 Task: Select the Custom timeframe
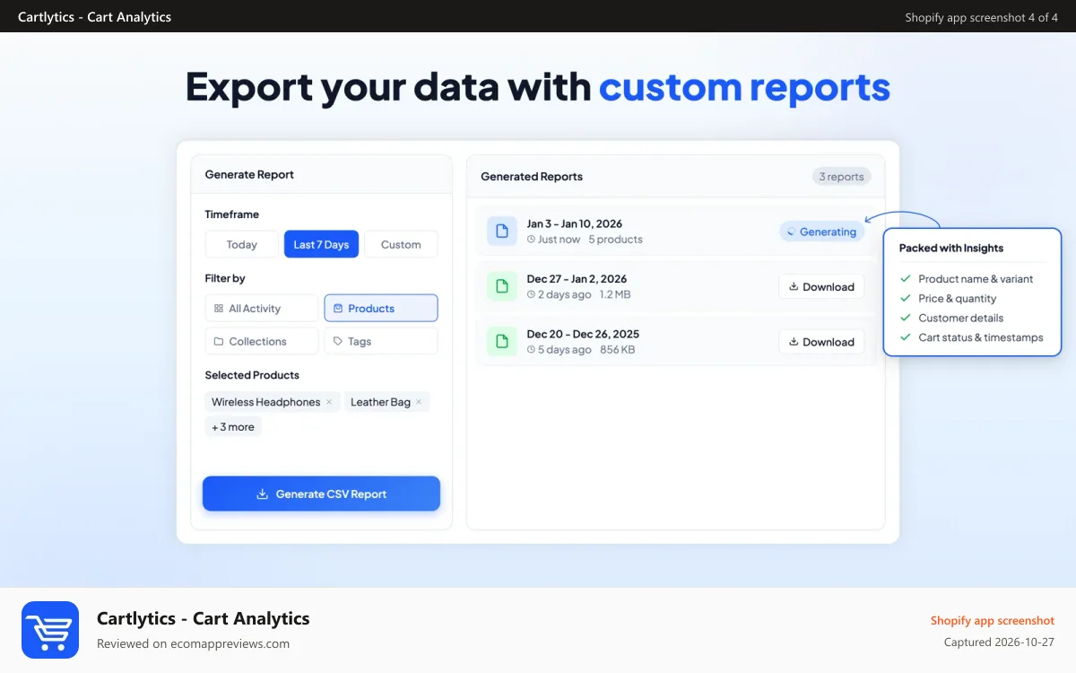point(401,244)
